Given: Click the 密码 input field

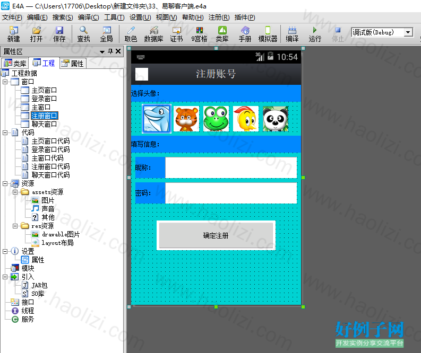Looking at the screenshot, I should pos(231,193).
